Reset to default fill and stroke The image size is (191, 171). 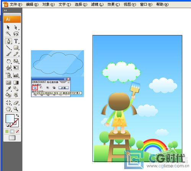[8, 125]
